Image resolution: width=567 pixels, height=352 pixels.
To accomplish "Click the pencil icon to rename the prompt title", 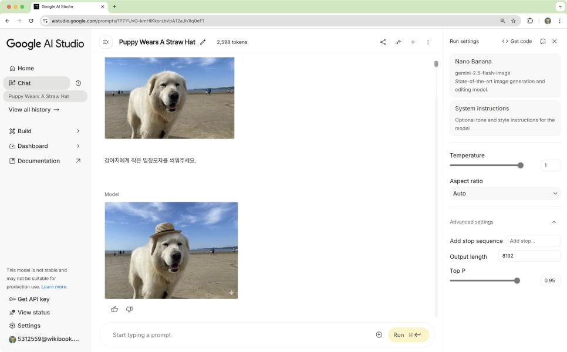I will pos(203,42).
